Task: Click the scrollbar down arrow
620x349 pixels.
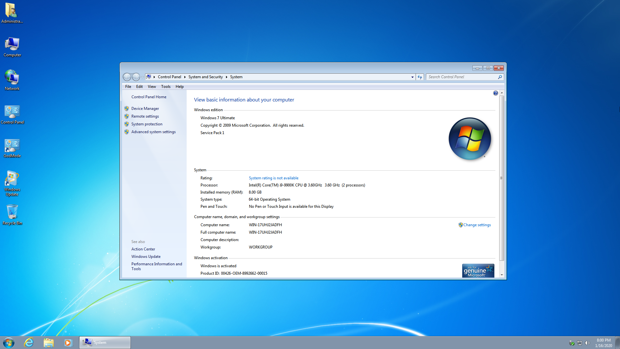Action: (x=501, y=275)
